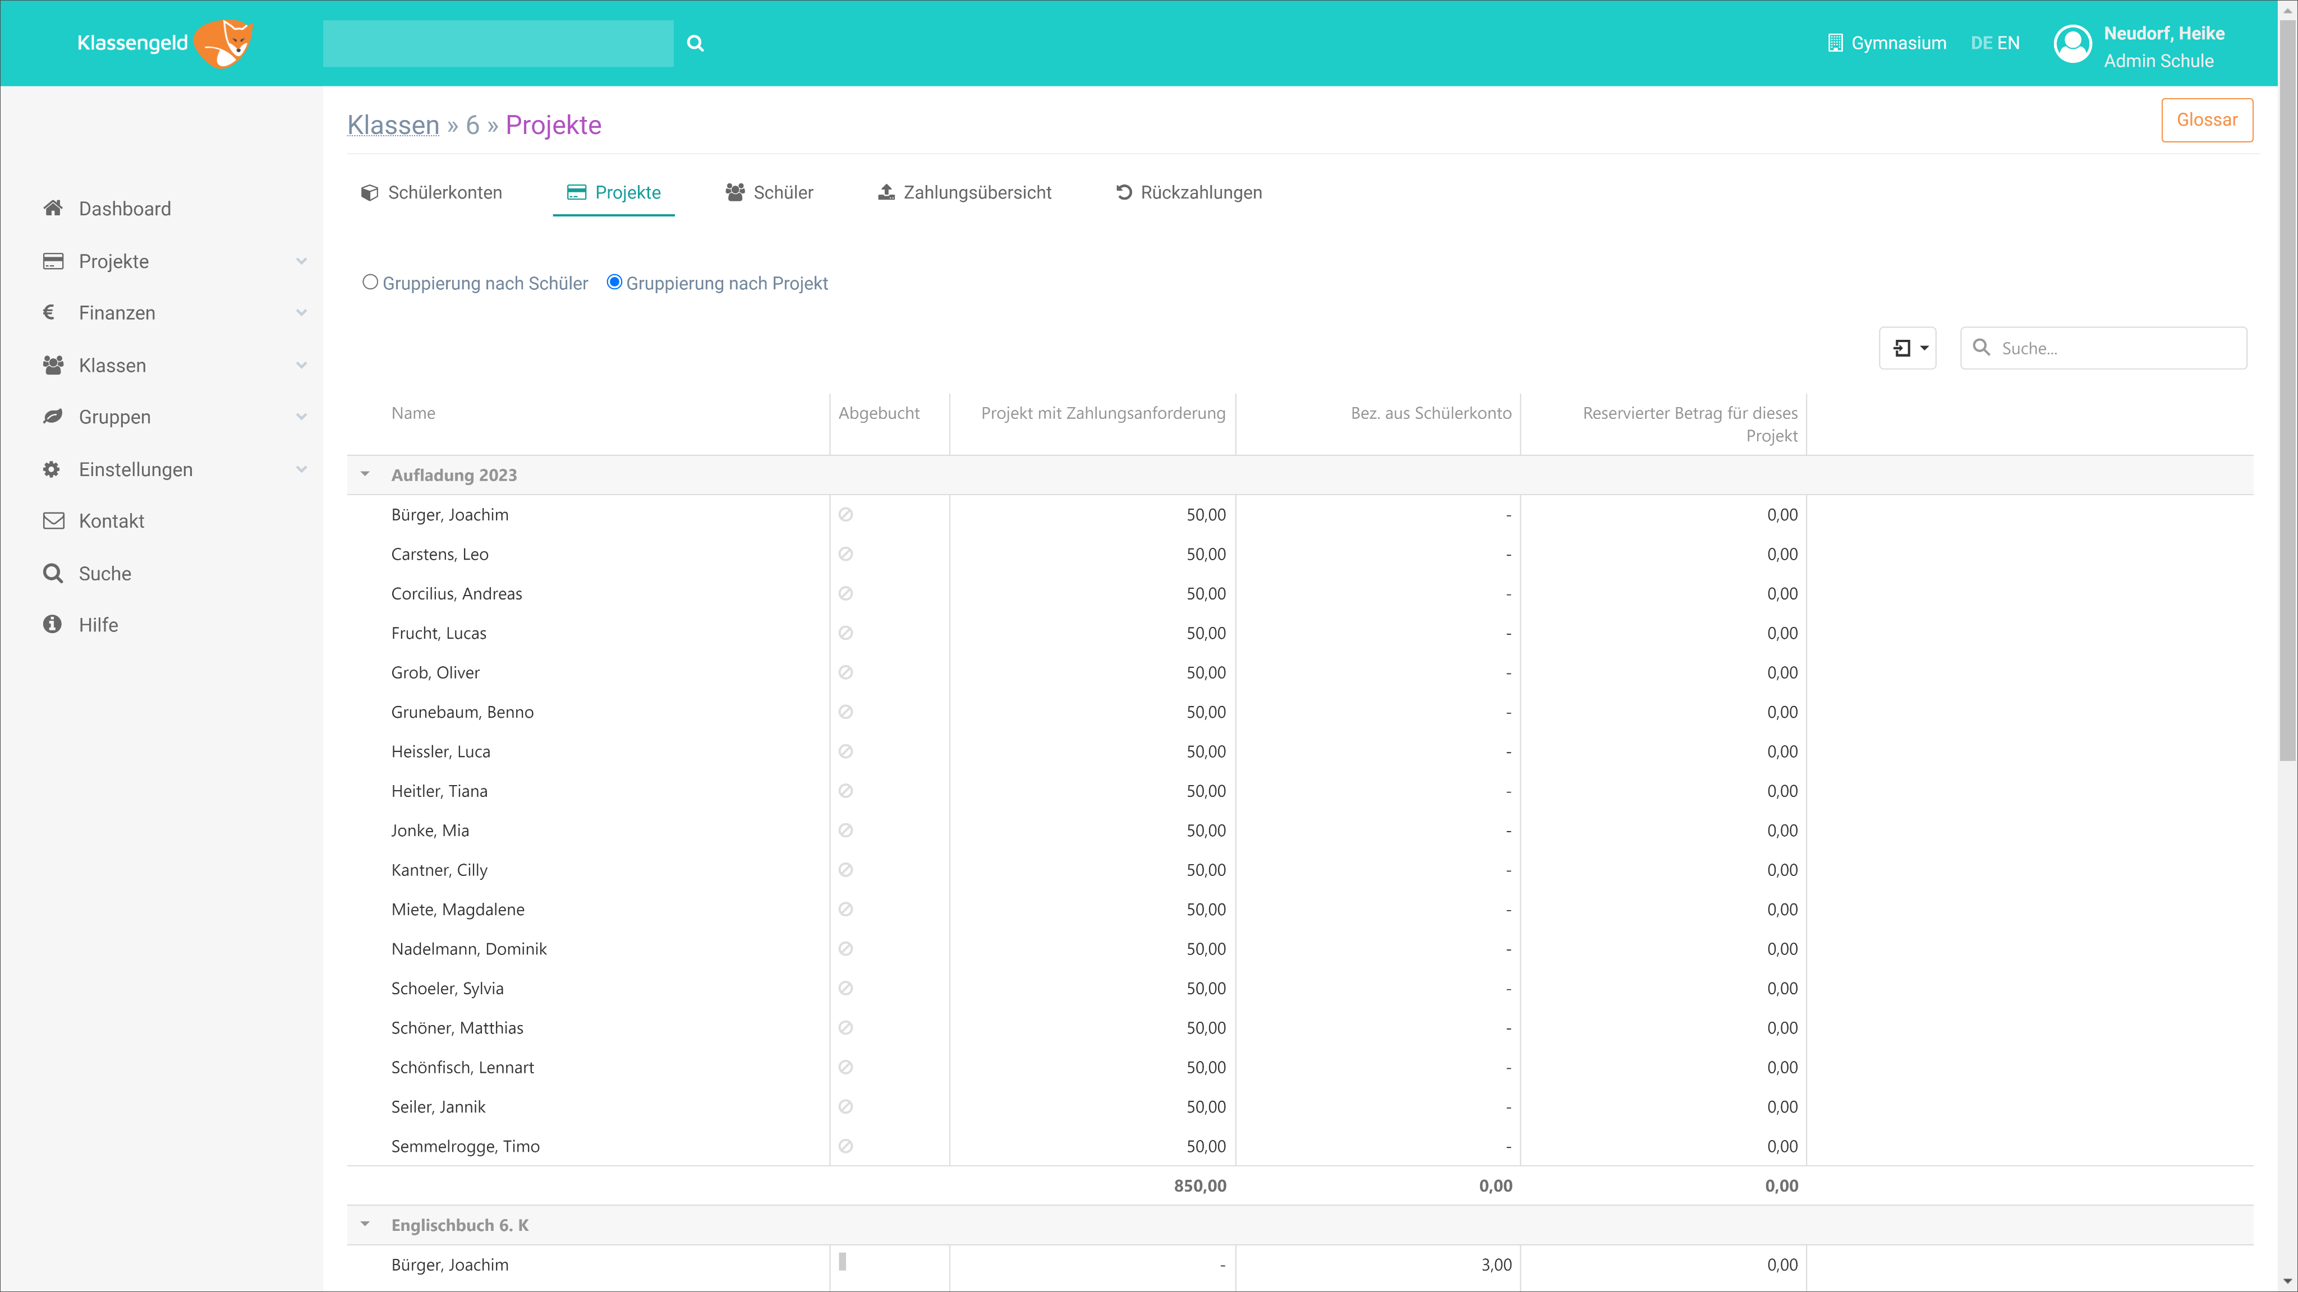Click the row Schönfisch, Lennart

point(1300,1067)
